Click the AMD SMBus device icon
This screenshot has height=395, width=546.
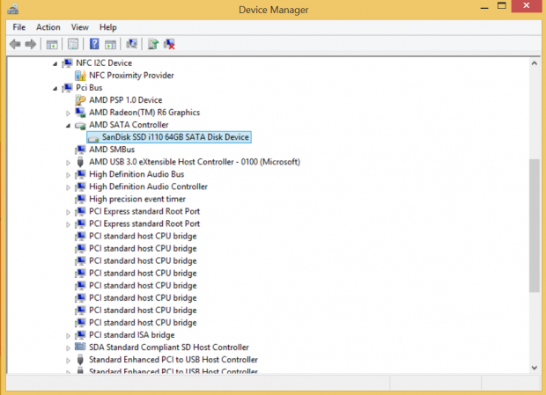coord(80,150)
